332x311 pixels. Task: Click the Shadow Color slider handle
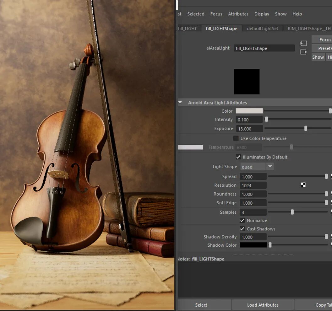pos(270,245)
